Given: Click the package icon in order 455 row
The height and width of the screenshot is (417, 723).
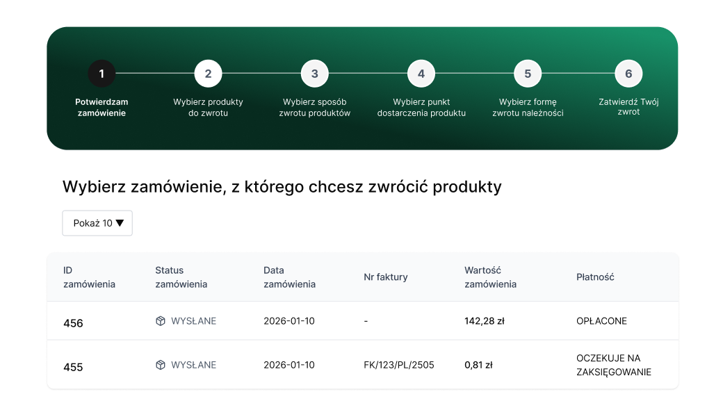Looking at the screenshot, I should point(161,365).
